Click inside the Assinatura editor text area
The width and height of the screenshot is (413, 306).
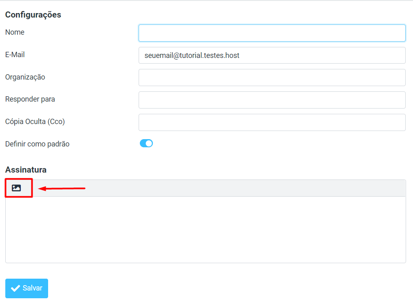click(205, 229)
